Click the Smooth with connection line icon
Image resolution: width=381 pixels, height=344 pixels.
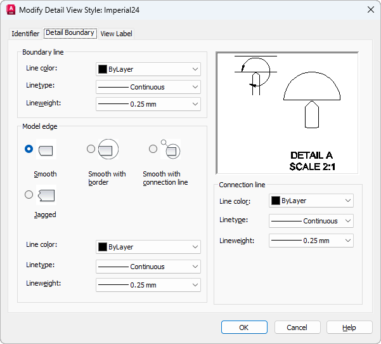point(171,150)
